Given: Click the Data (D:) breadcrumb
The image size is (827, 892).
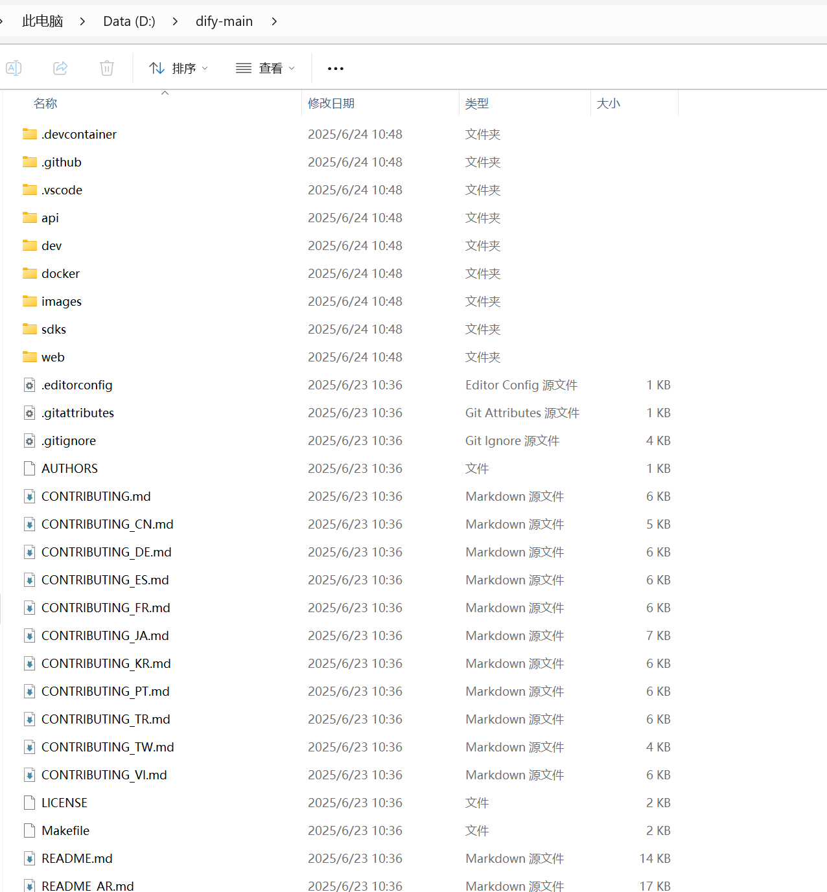Looking at the screenshot, I should coord(130,21).
